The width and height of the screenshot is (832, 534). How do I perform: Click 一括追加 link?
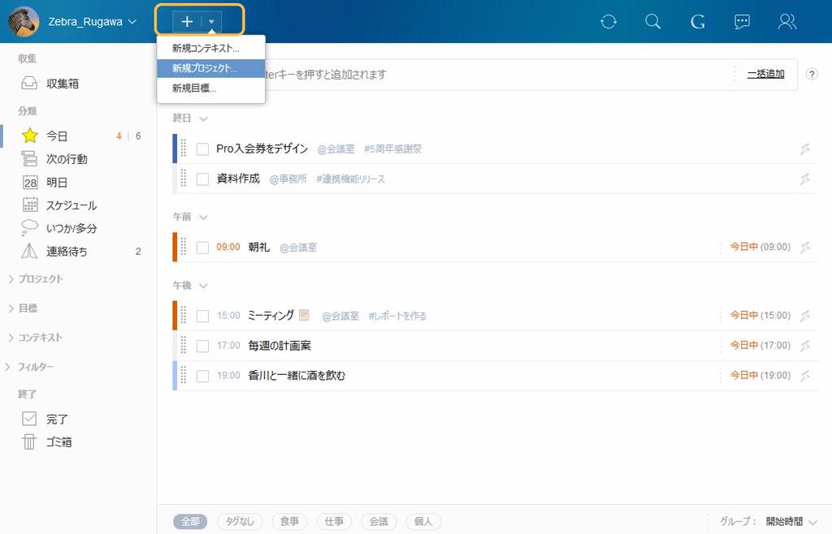pyautogui.click(x=765, y=74)
